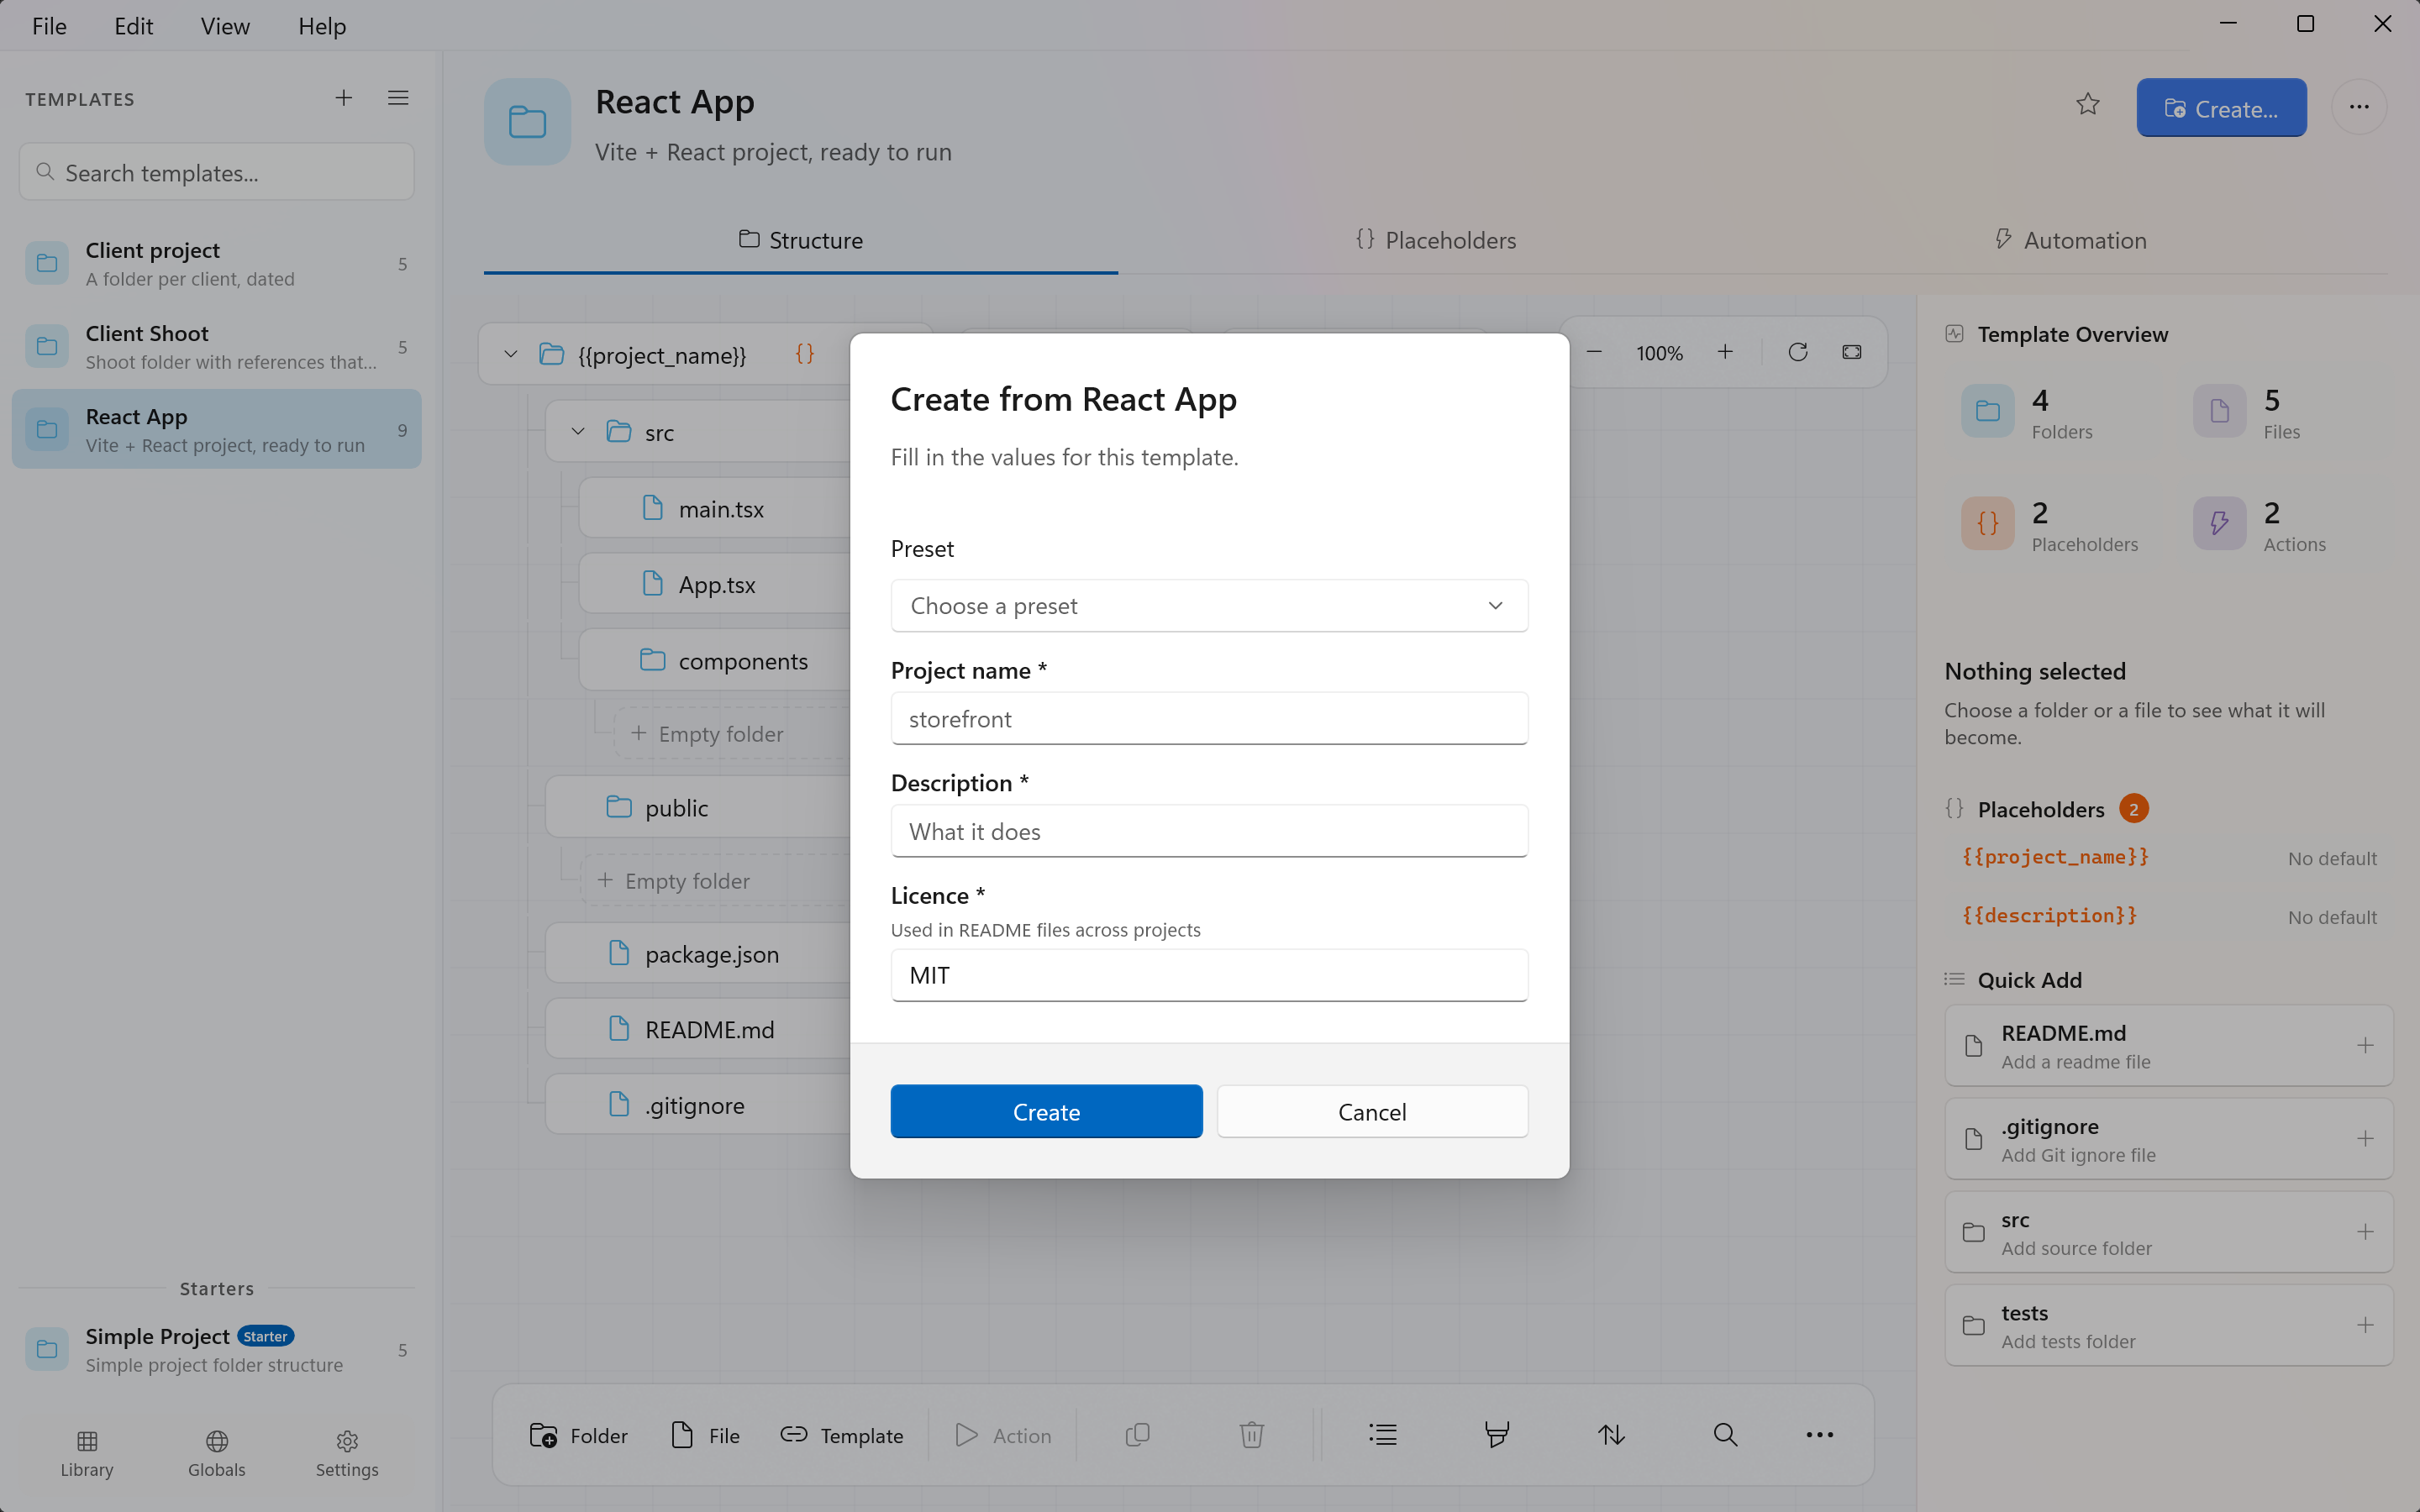The height and width of the screenshot is (1512, 2420).
Task: Open the search icon in bottom toolbar
Action: [x=1725, y=1435]
